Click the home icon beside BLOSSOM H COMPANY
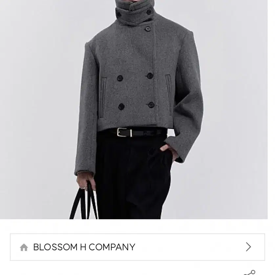The height and width of the screenshot is (275, 275). point(24,247)
